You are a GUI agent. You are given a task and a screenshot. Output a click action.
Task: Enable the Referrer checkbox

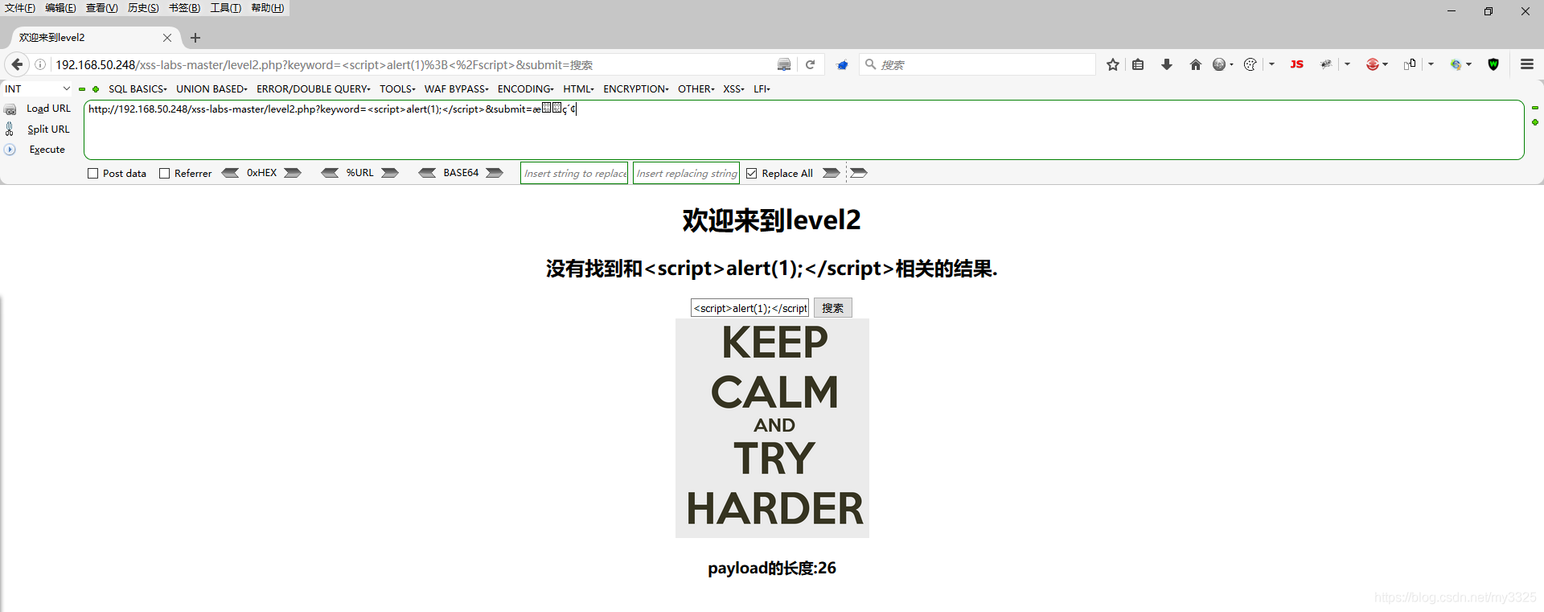[164, 174]
